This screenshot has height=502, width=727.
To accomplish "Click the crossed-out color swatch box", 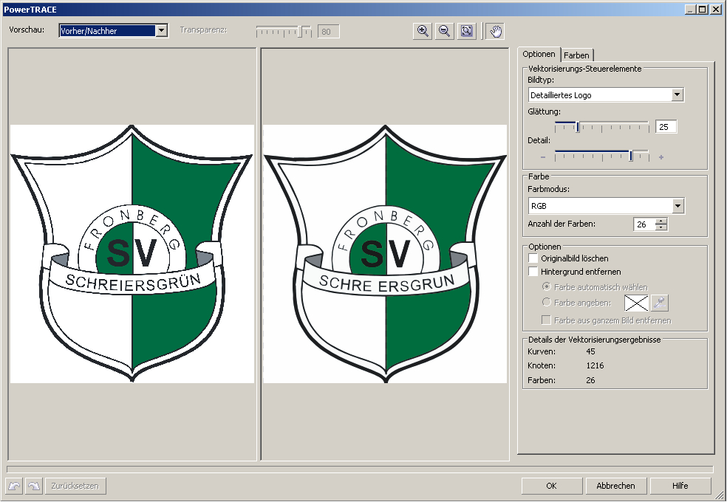I will tap(636, 303).
